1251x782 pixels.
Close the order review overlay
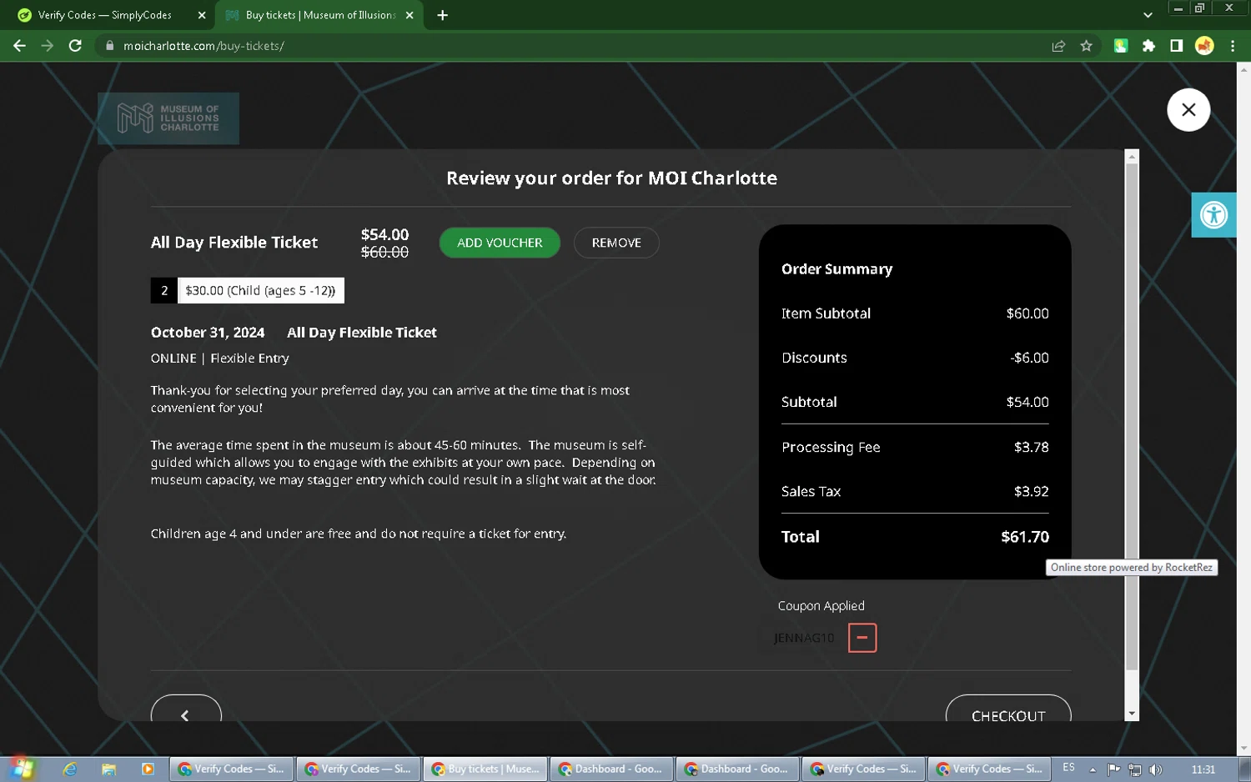pyautogui.click(x=1188, y=109)
